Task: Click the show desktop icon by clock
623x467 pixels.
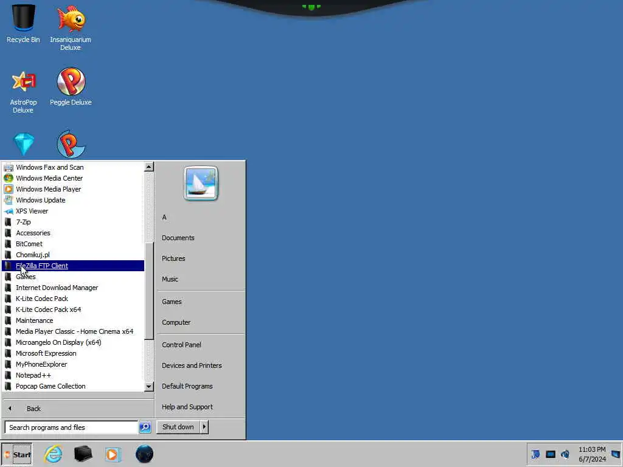Action: click(616, 454)
